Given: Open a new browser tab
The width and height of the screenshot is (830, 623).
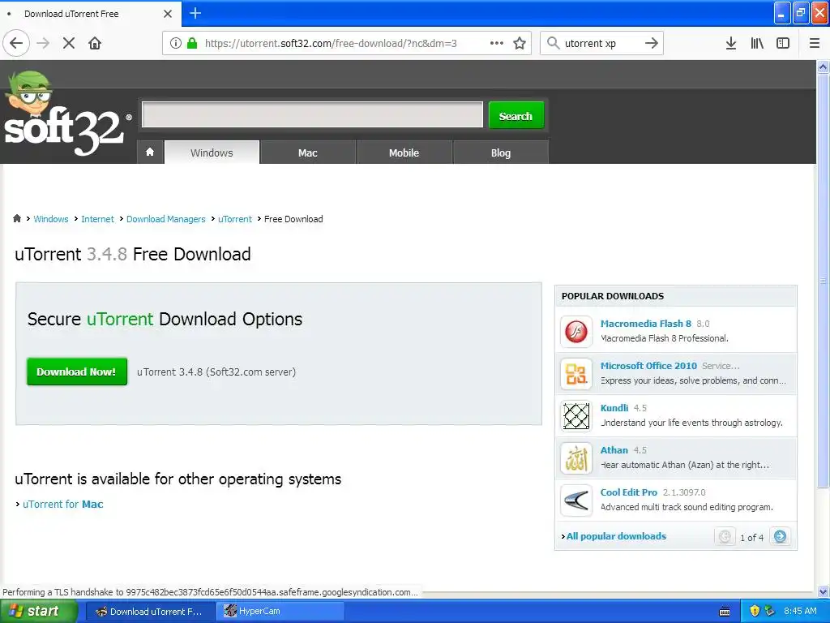Looking at the screenshot, I should [195, 13].
